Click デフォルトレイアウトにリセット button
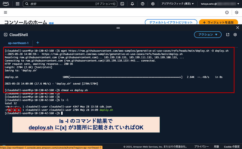This screenshot has width=242, height=149. [171, 22]
